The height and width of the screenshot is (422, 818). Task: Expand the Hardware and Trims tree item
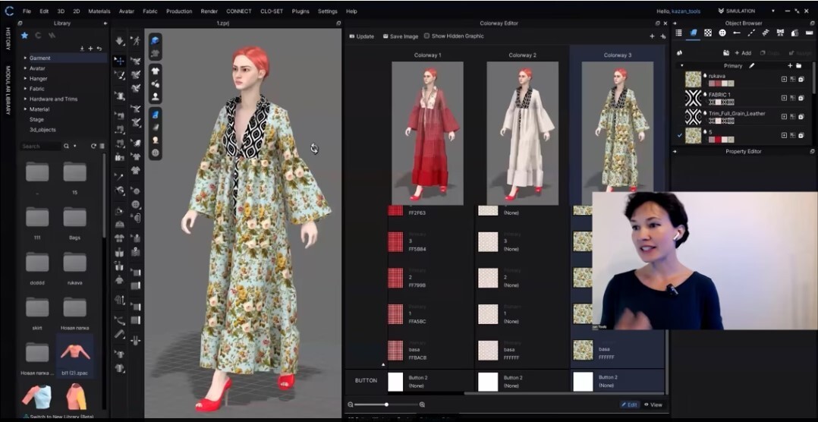[x=25, y=99]
